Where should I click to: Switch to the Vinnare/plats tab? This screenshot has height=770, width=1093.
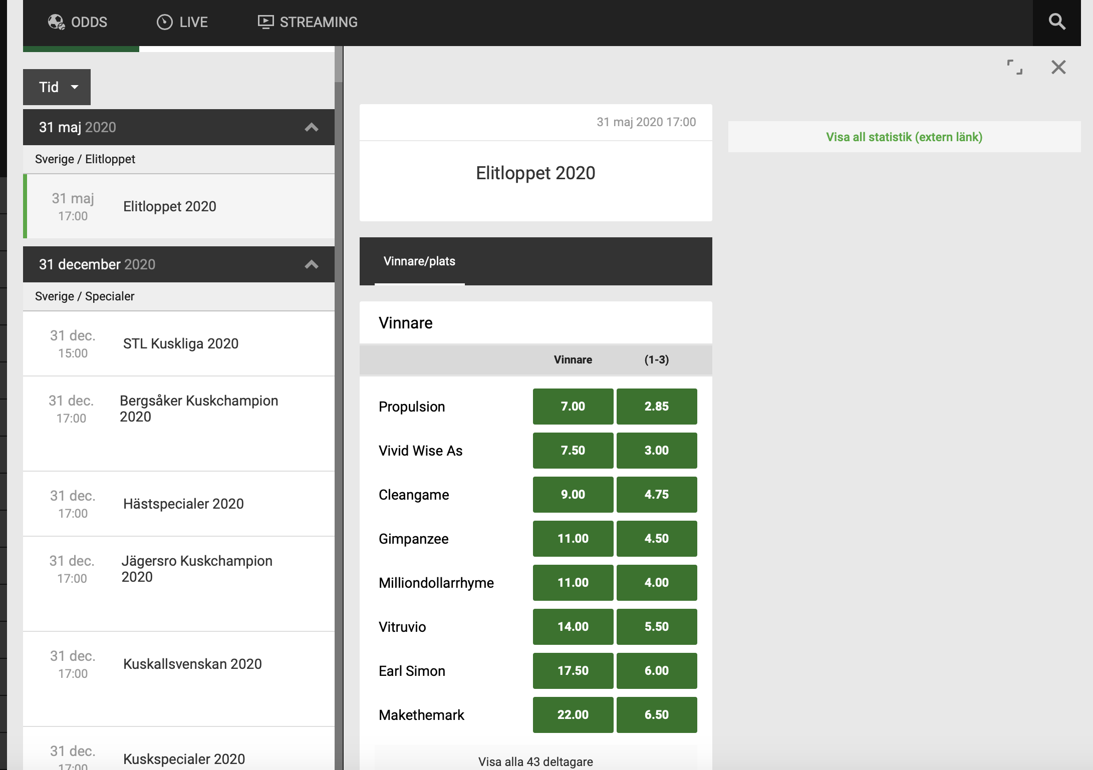click(419, 261)
